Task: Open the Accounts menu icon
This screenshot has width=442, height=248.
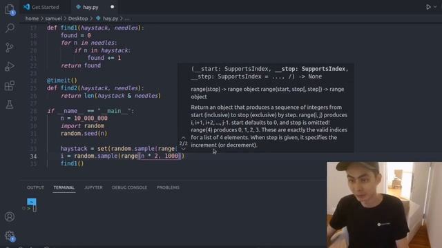Action: point(10,216)
